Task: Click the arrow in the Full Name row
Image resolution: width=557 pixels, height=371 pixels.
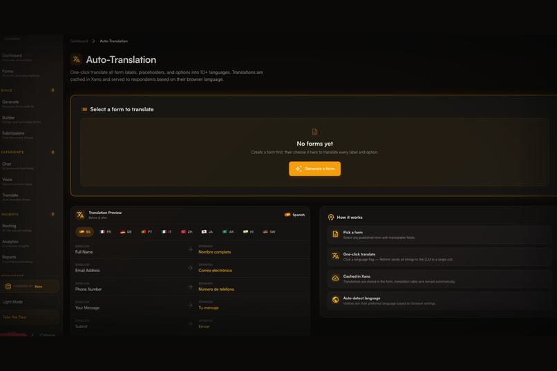Action: click(191, 249)
